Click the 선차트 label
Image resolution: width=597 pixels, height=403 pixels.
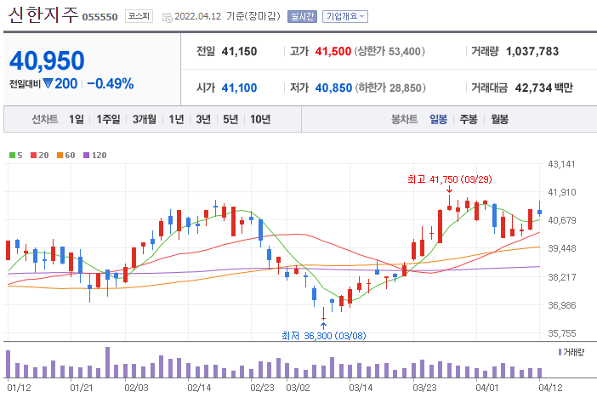(44, 120)
